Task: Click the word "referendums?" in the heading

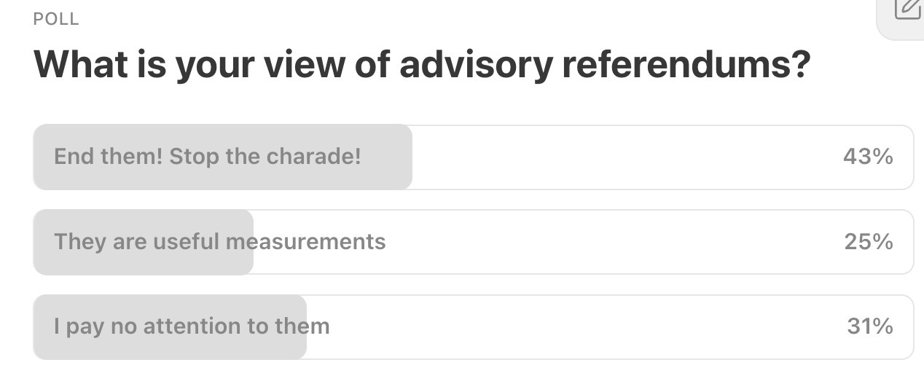Action: [x=686, y=65]
